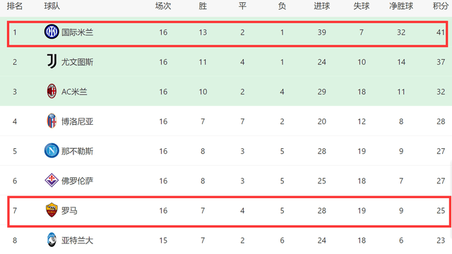This screenshot has width=452, height=254.
Task: Click the 那不勒斯 team name
Action: pyautogui.click(x=77, y=151)
